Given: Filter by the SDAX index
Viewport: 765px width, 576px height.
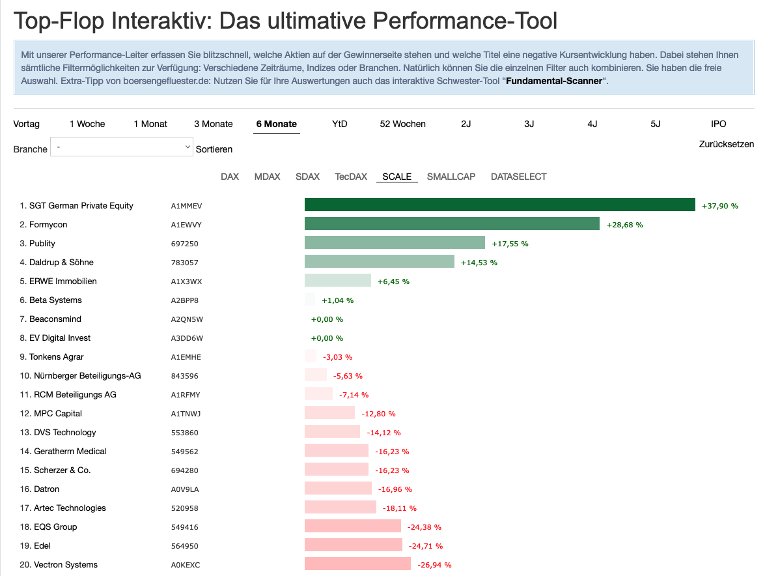Looking at the screenshot, I should pyautogui.click(x=307, y=177).
